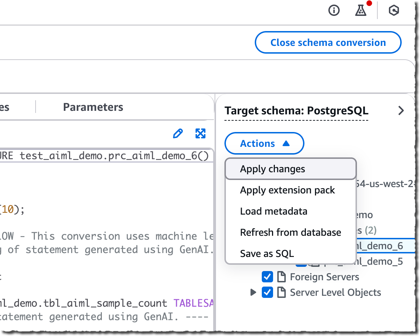Choose Apply extension pack option
The height and width of the screenshot is (336, 420).
click(287, 190)
